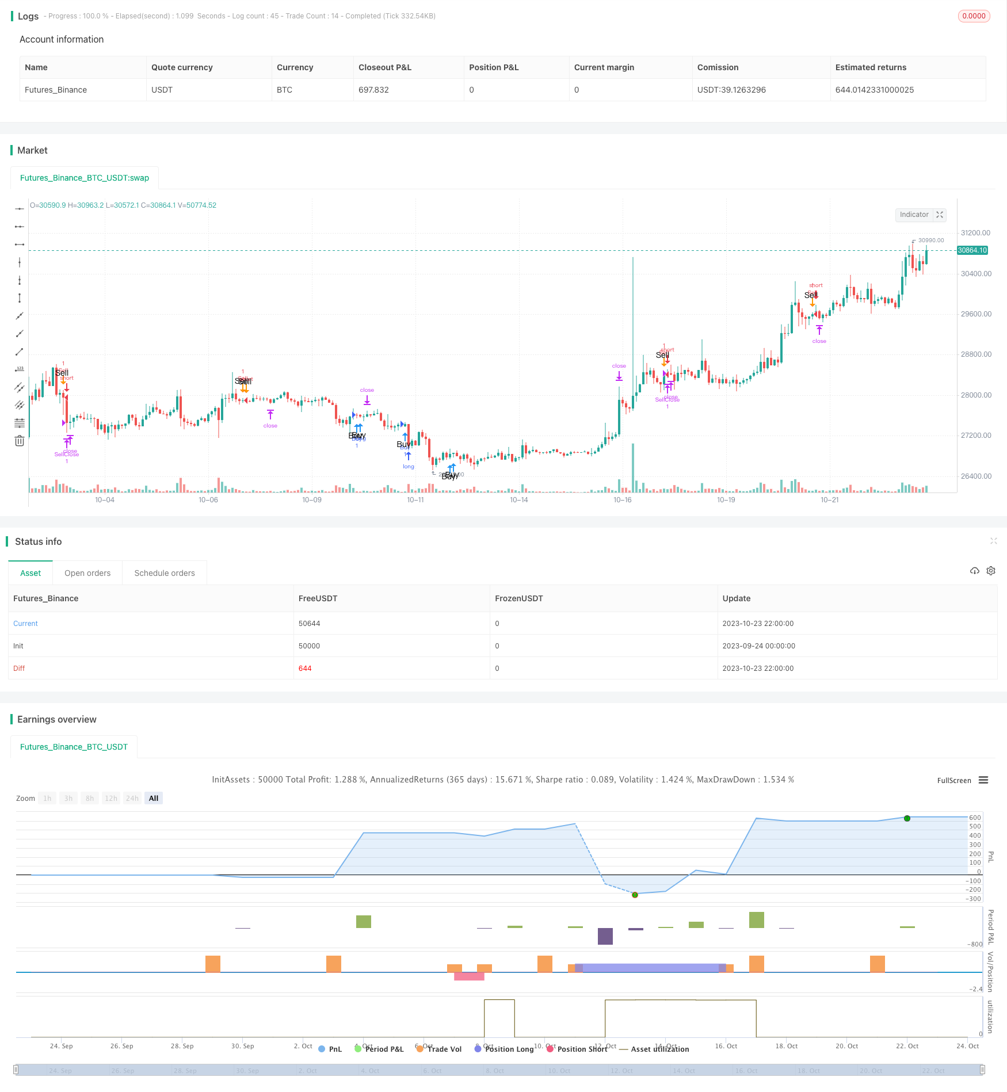
Task: Click the red 0.0000 badge in Logs header
Action: pos(974,16)
